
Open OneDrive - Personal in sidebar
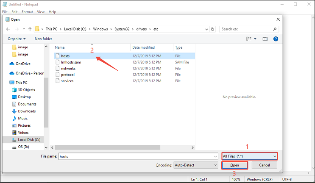click(x=26, y=73)
